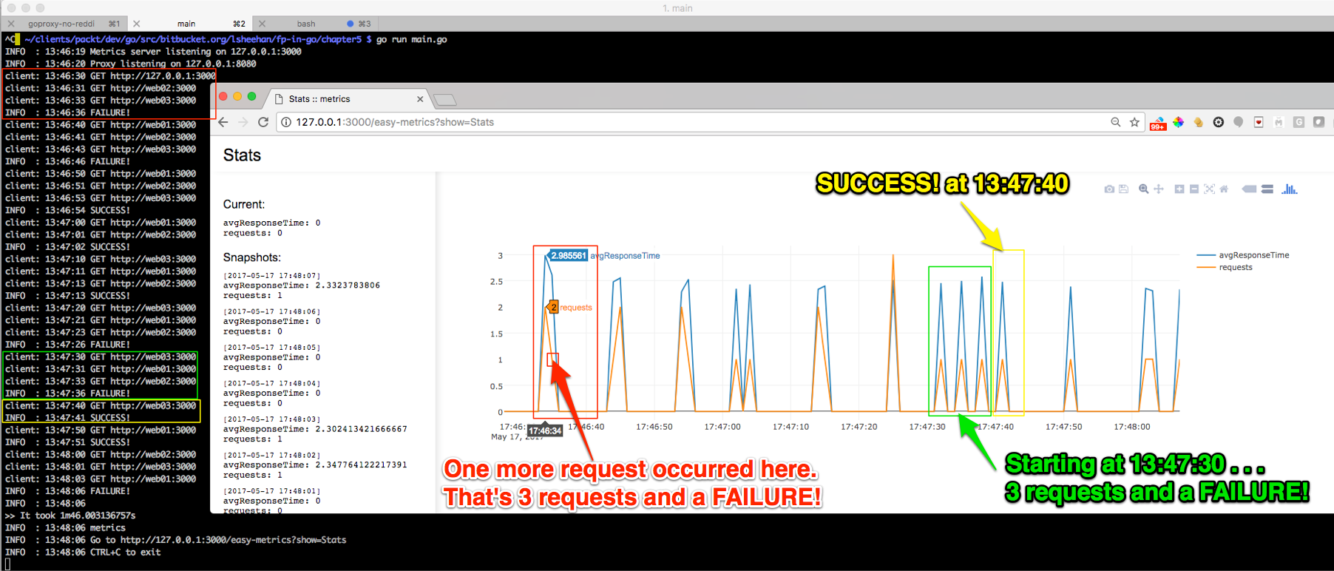Click the Zoom in plus icon on chart
The image size is (1334, 571).
click(1179, 189)
